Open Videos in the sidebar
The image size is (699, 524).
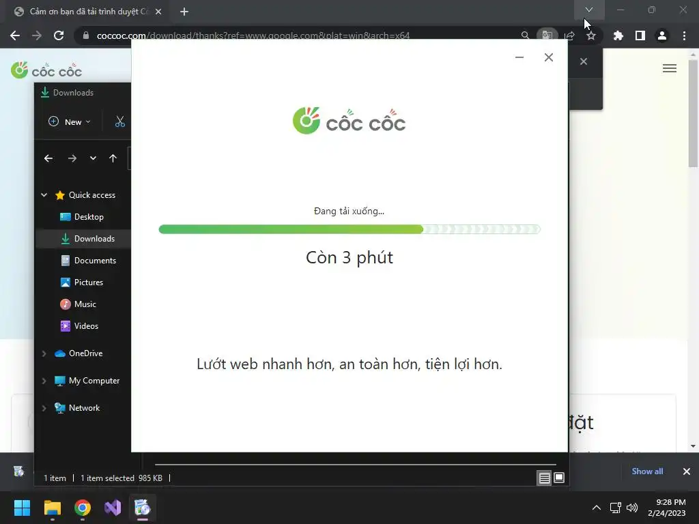coord(86,325)
